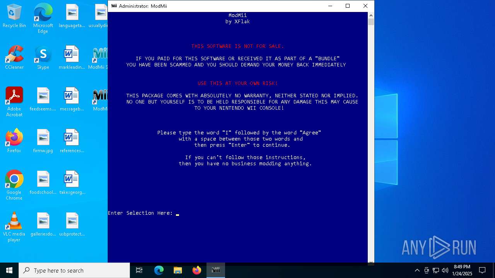Open the second ModM... desktop shortcut

pyautogui.click(x=100, y=99)
